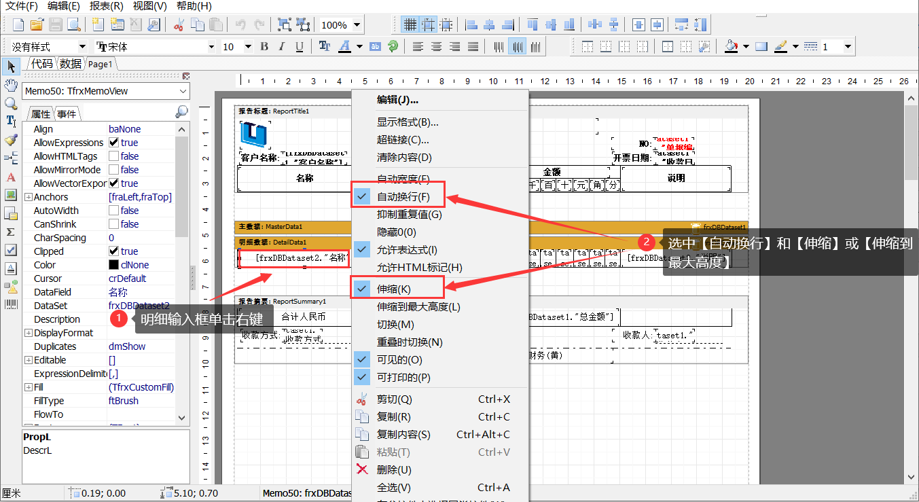Open the fill color paint bucket
919x502 pixels.
(x=731, y=47)
